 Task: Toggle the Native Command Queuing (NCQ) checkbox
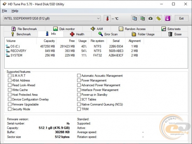[79, 104]
